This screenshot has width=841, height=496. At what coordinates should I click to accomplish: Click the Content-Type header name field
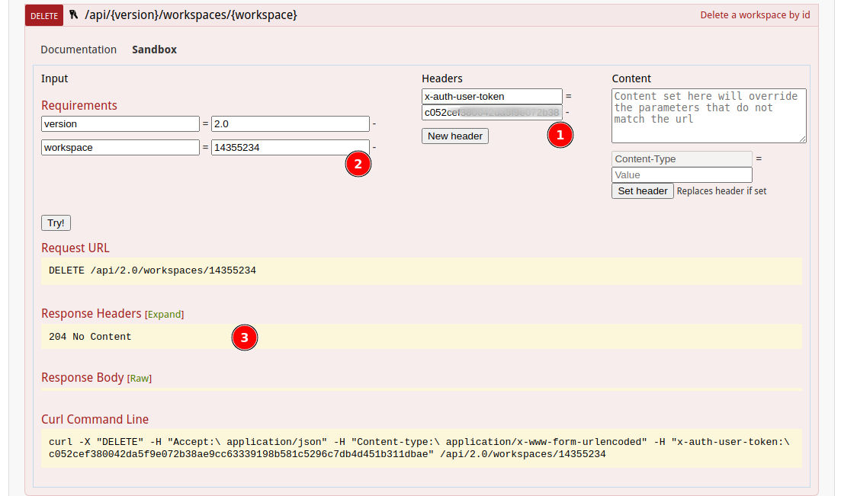point(682,158)
